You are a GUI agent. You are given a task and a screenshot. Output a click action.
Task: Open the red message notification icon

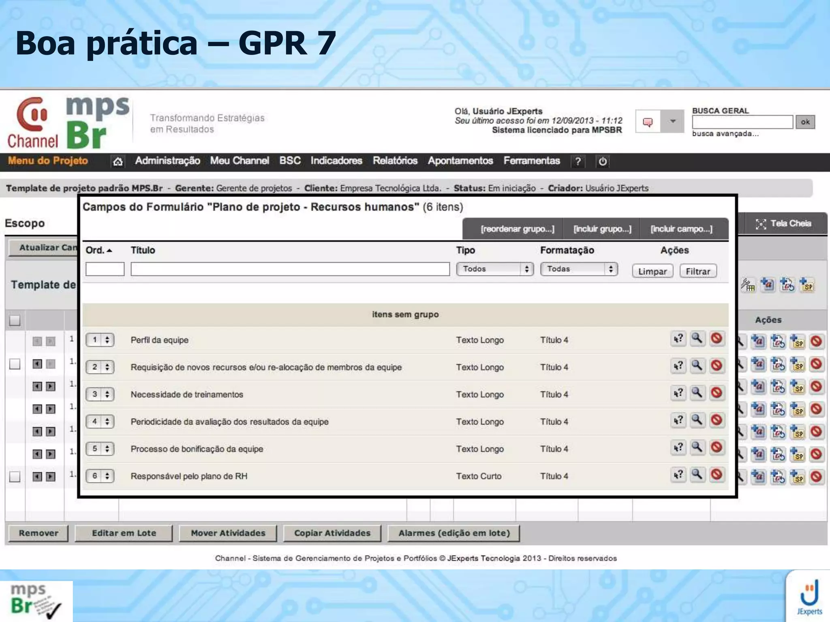(x=648, y=121)
